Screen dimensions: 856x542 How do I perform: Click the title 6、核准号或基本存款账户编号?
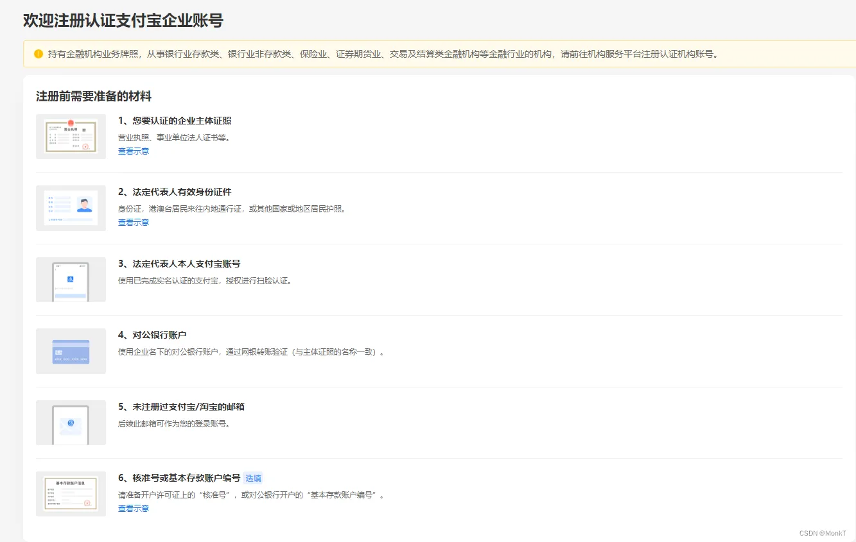click(179, 478)
